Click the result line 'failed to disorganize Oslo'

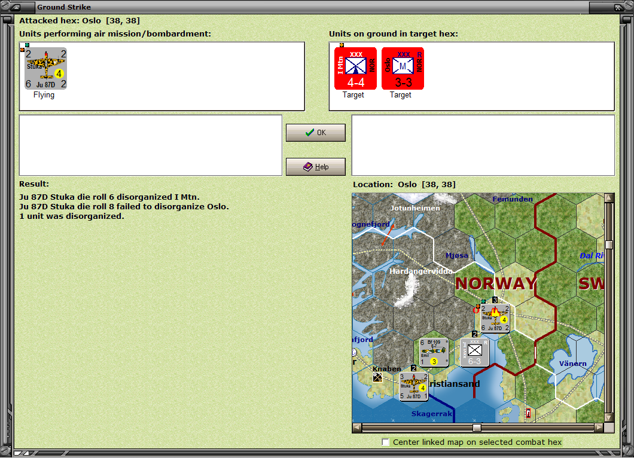tap(124, 206)
